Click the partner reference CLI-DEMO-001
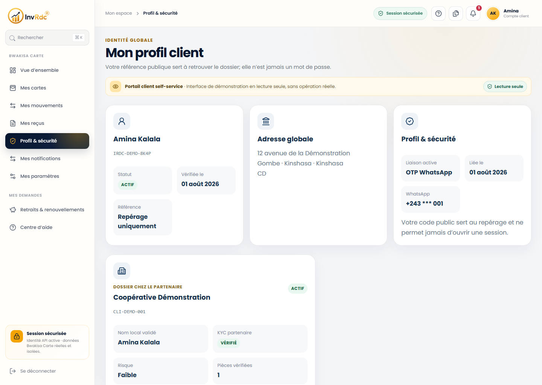 click(129, 312)
